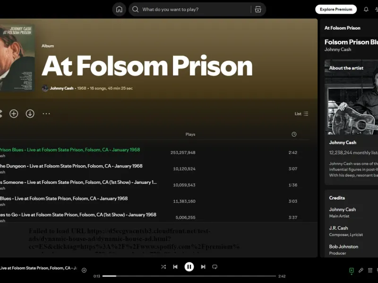Pause the current song
This screenshot has height=283, width=378.
(x=189, y=266)
